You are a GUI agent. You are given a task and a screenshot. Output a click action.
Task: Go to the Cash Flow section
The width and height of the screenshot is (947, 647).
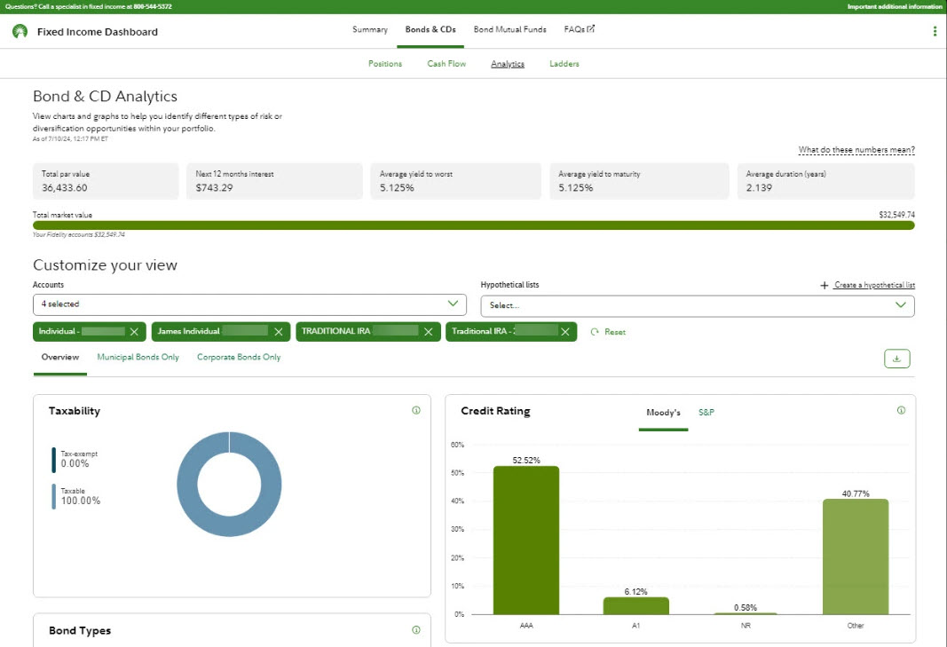coord(446,64)
